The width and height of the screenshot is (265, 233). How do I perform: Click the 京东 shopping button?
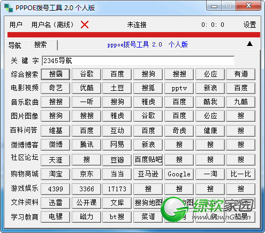(x=87, y=174)
